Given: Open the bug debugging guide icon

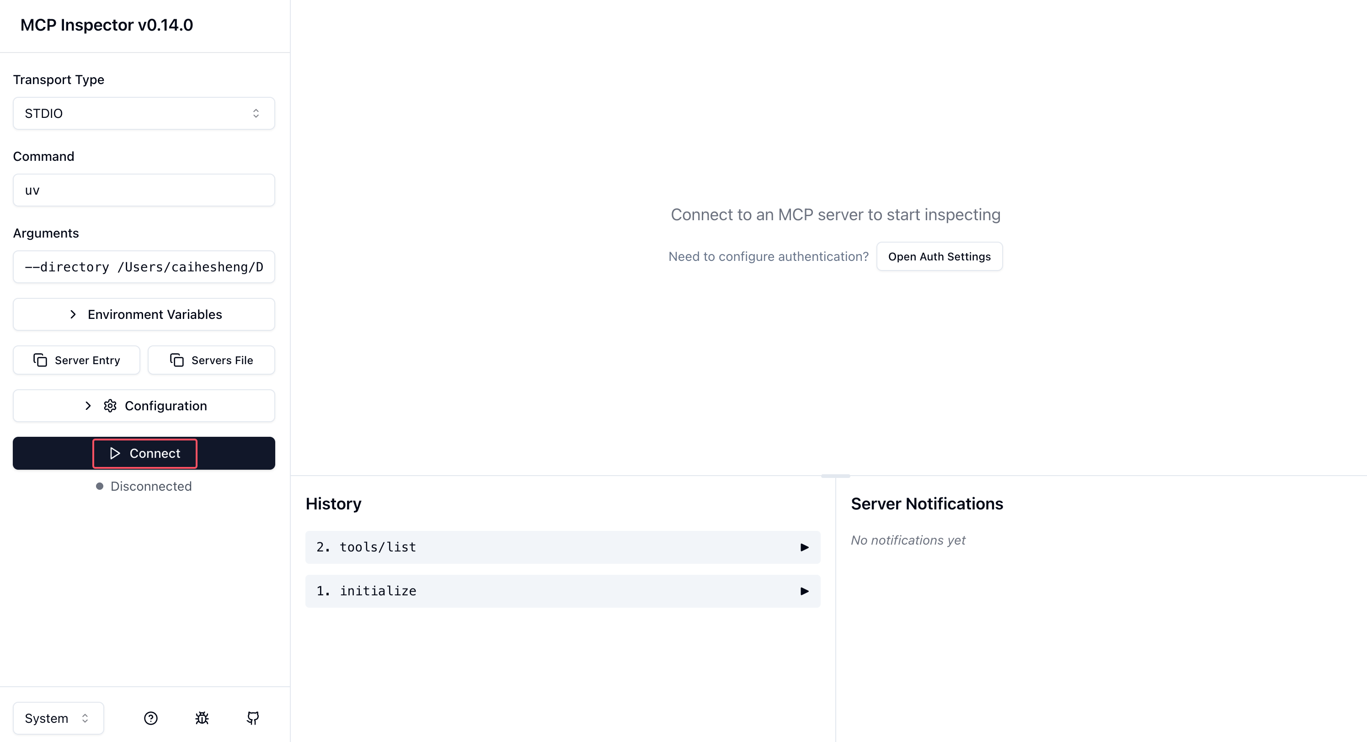Looking at the screenshot, I should (202, 718).
